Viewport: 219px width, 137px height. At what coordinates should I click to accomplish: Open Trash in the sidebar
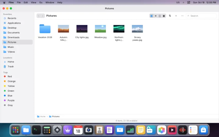coord(17,67)
